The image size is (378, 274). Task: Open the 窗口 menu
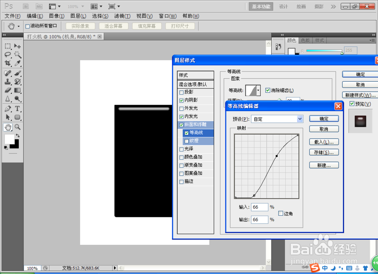tap(168, 16)
